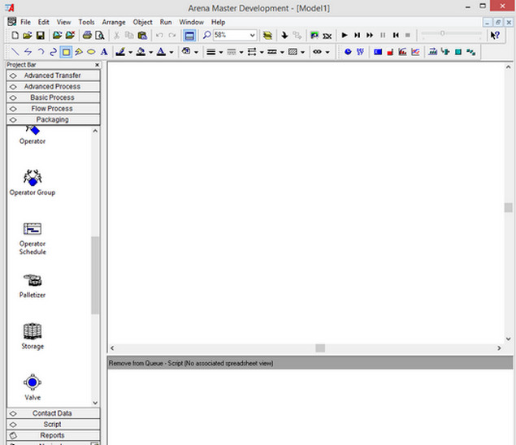Viewport: 516px width, 445px height.
Task: Select the Polyline drawing tool
Action: click(28, 52)
